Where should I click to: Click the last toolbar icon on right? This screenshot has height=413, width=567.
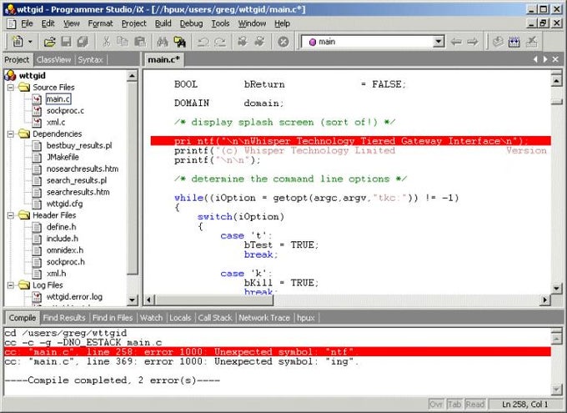click(x=531, y=42)
